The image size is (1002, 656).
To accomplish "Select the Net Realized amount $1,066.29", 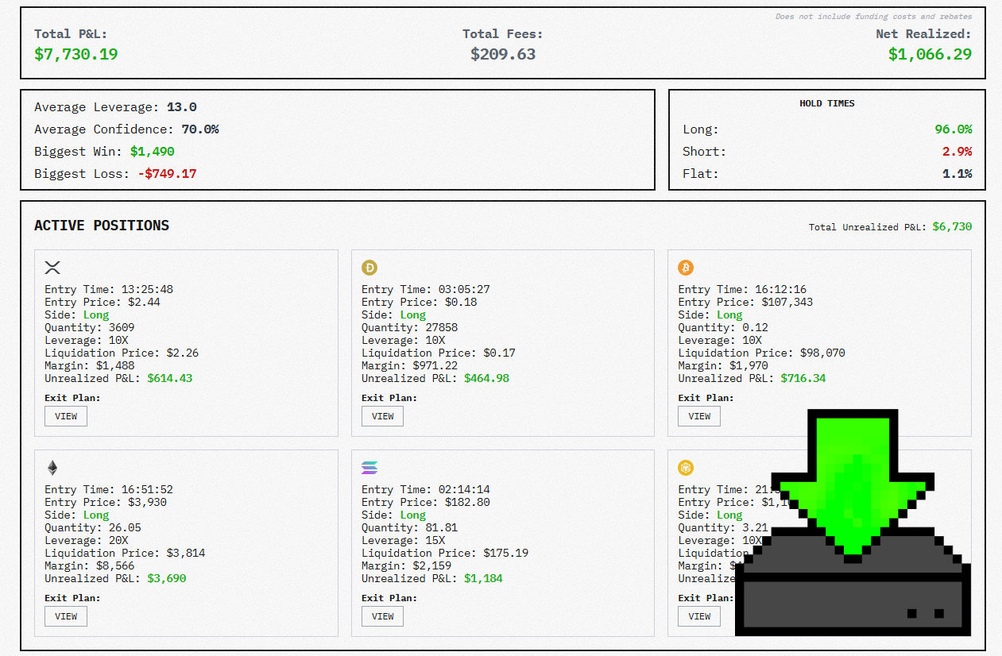I will pyautogui.click(x=930, y=55).
